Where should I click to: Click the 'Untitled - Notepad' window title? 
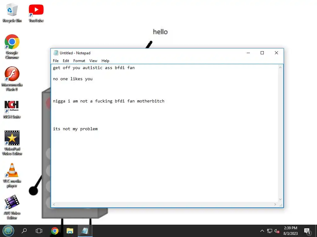[x=75, y=53]
